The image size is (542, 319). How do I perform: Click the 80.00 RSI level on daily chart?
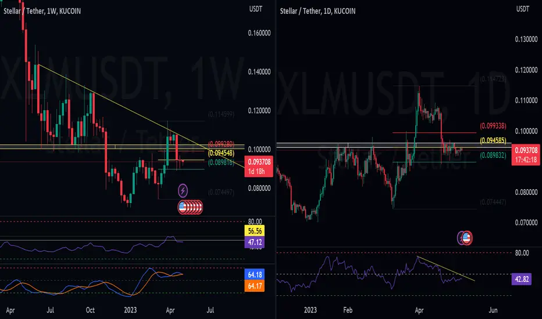(x=522, y=253)
